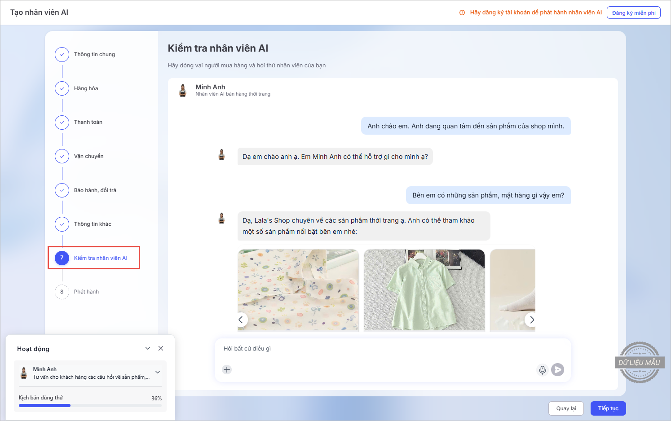Click the green shirt product thumbnail
Screen dimensions: 671x421
pos(424,290)
